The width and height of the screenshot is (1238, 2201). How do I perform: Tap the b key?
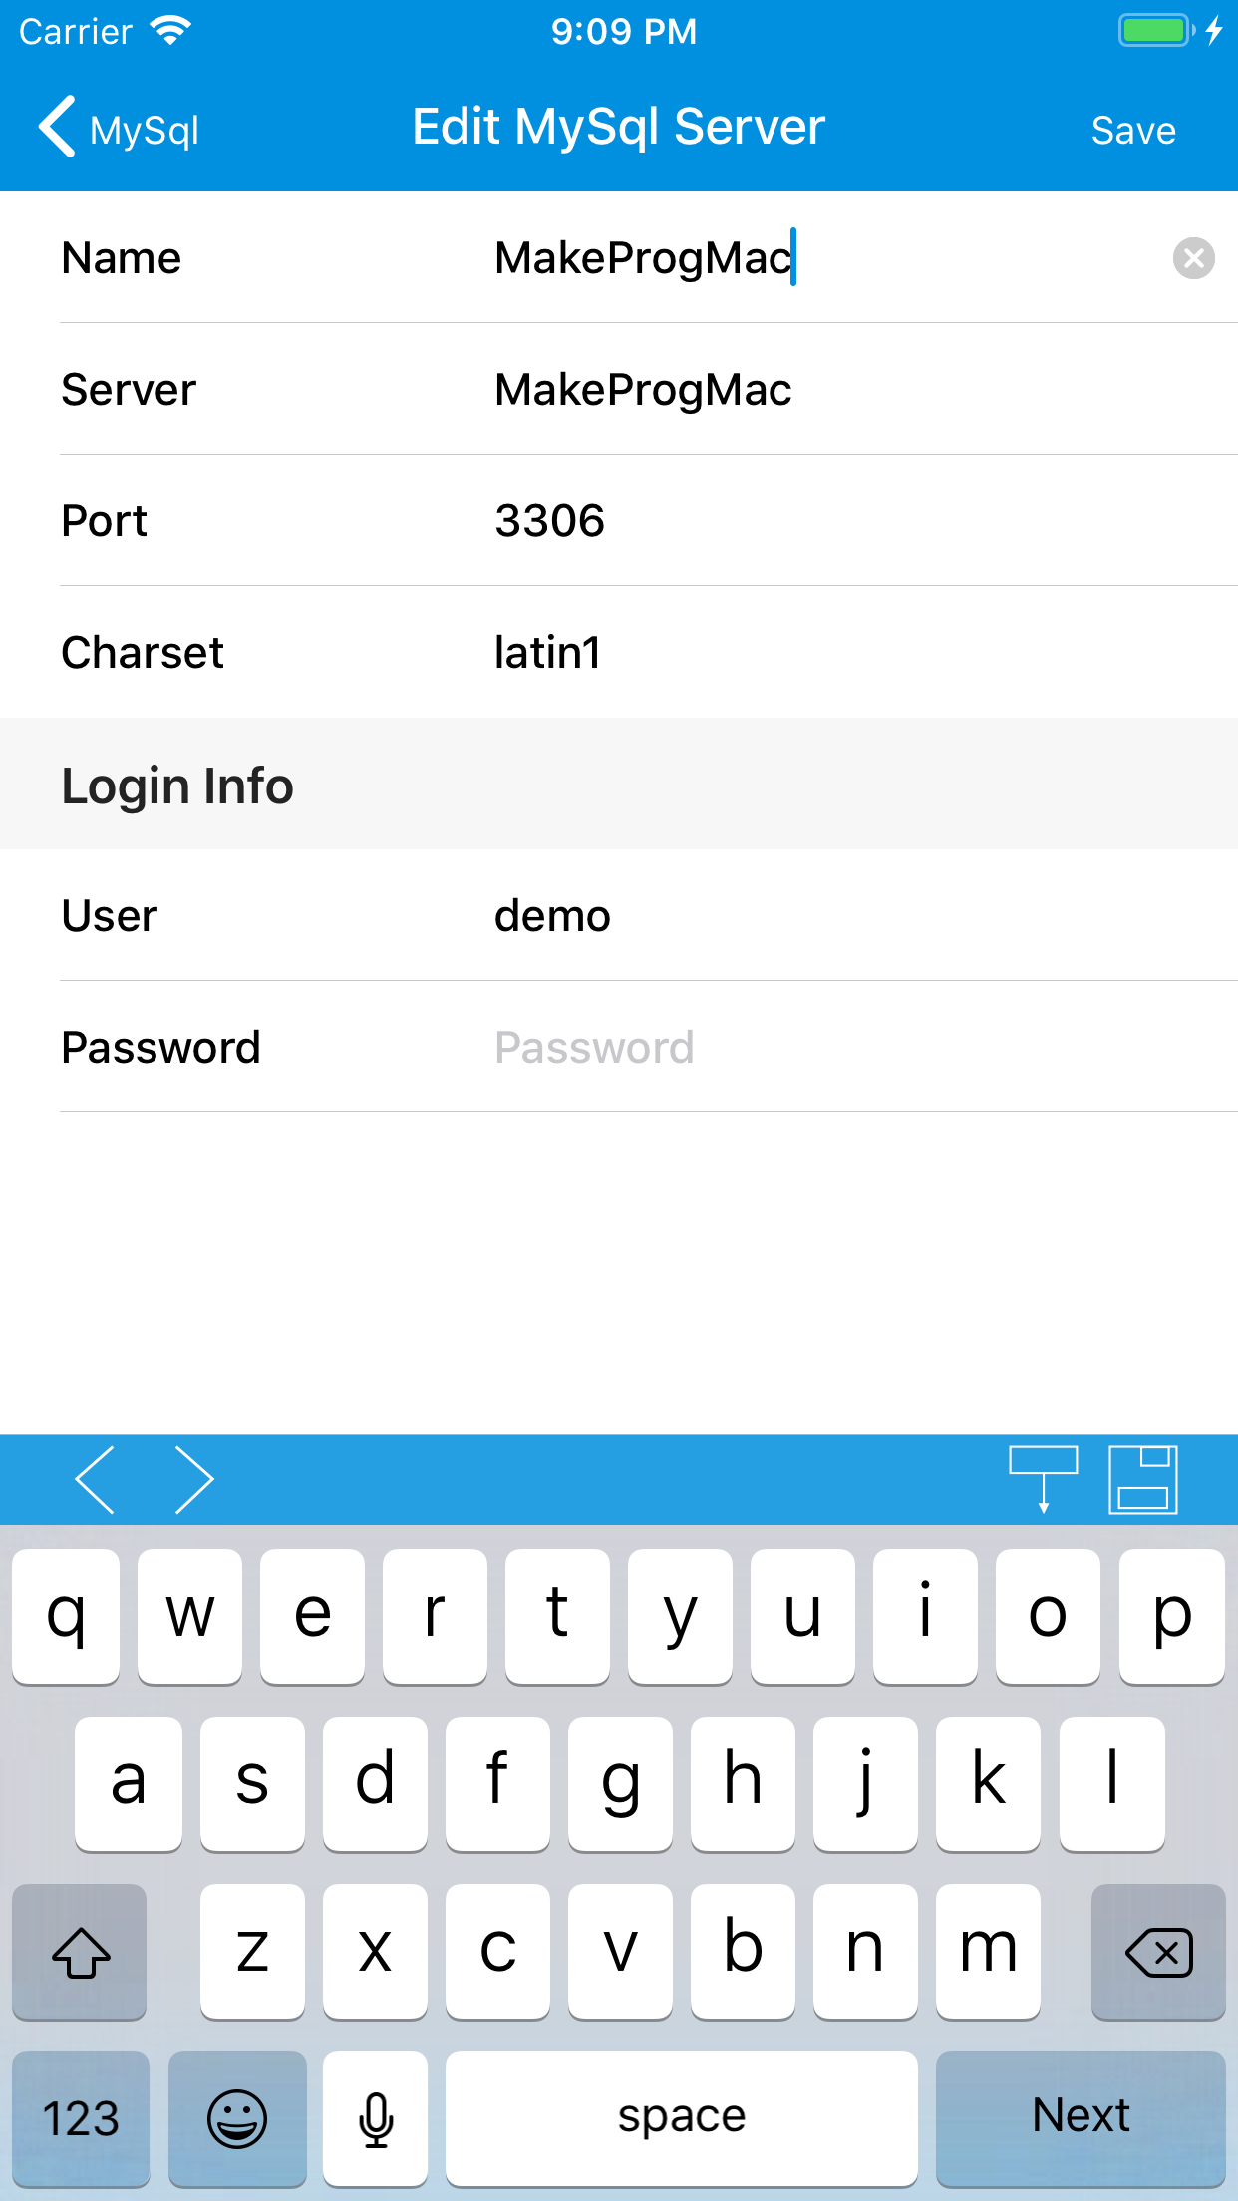coord(743,1951)
